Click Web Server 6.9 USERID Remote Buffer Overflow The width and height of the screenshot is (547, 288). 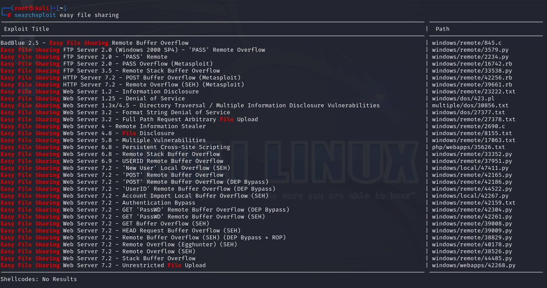pyautogui.click(x=112, y=161)
